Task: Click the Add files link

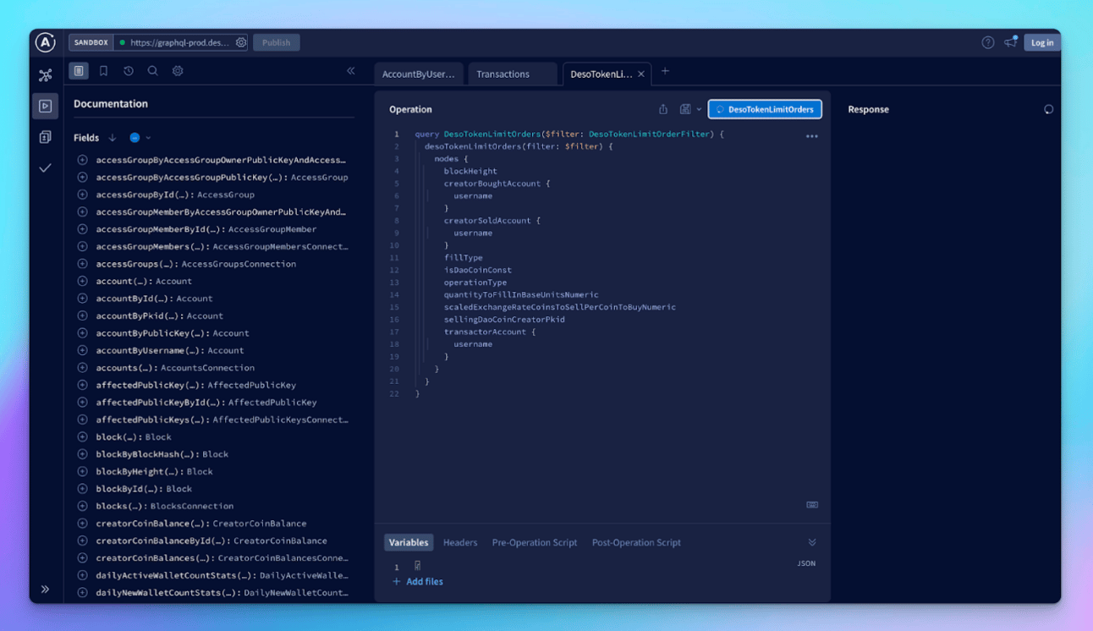Action: click(418, 582)
